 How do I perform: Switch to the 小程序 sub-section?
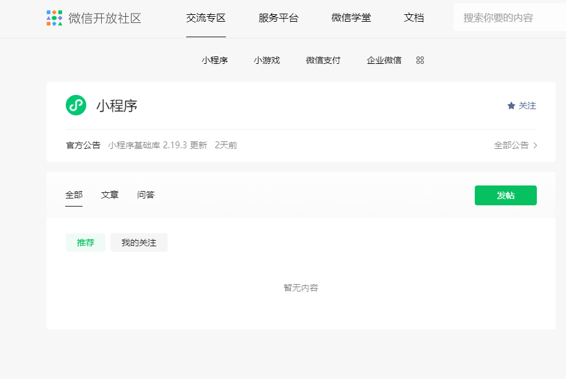click(x=214, y=60)
